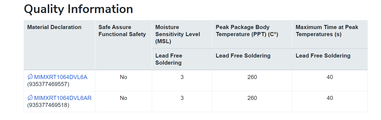Click 40 seconds value in MIMXRT1064DVL6A row

coord(330,77)
